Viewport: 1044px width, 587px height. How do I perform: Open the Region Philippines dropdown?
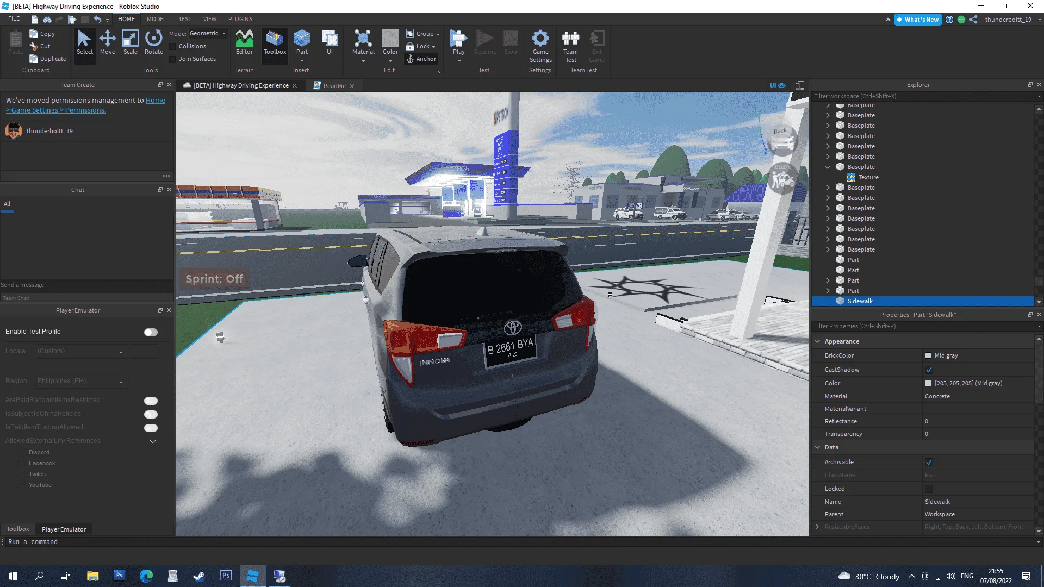pyautogui.click(x=82, y=381)
